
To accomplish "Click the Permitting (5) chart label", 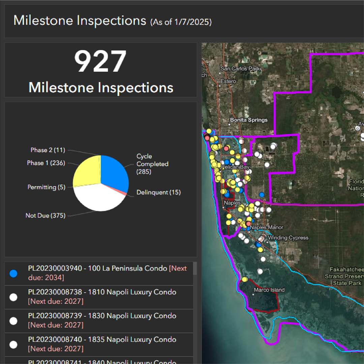I will coord(47,187).
